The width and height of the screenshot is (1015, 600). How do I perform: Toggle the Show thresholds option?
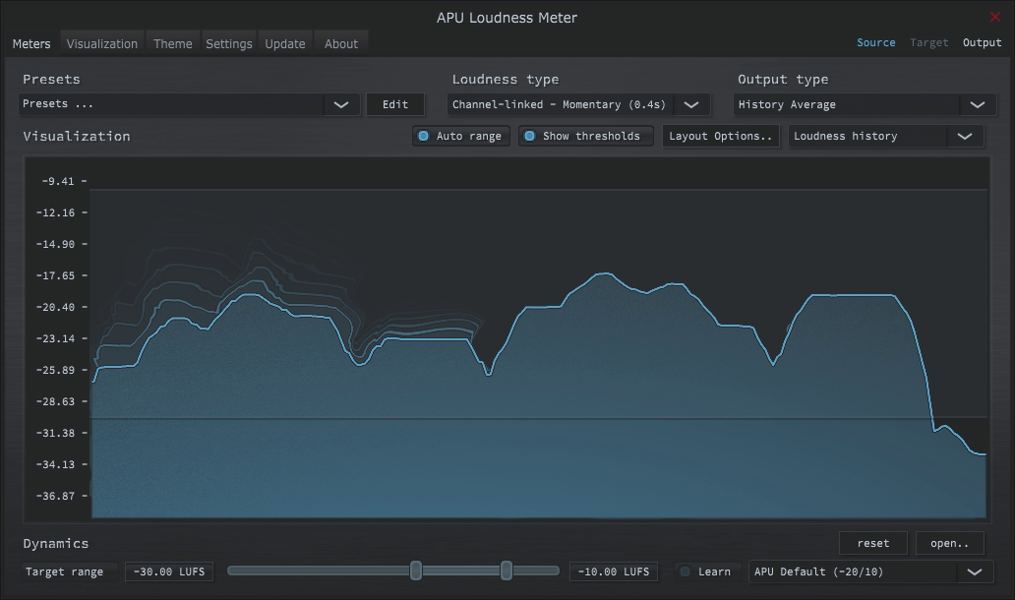point(585,136)
